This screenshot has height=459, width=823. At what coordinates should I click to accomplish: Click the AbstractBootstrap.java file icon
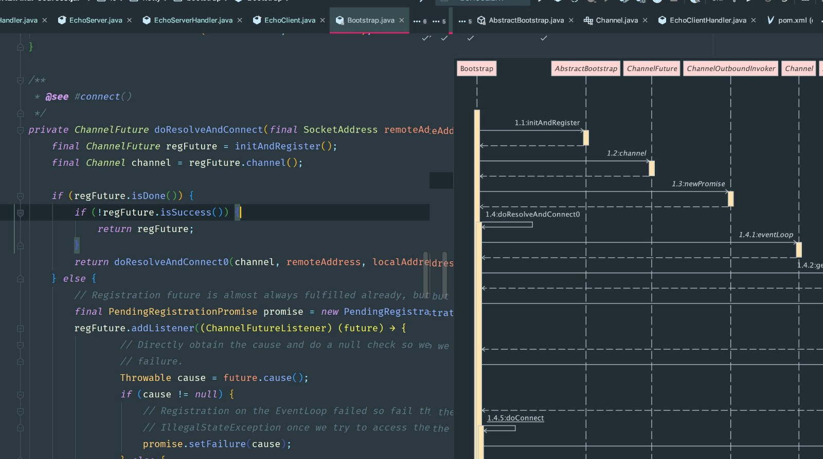click(481, 21)
